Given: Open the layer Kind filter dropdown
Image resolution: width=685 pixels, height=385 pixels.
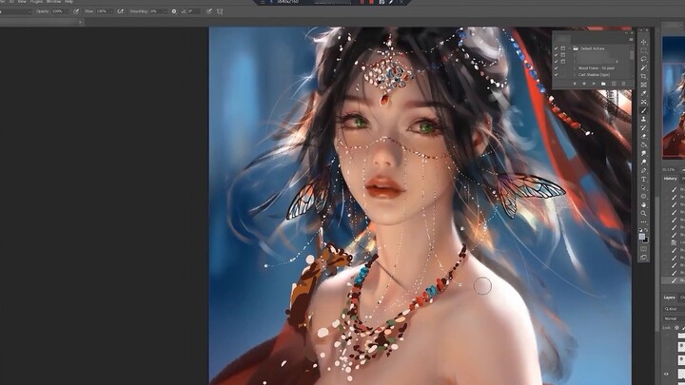Looking at the screenshot, I should click(673, 309).
